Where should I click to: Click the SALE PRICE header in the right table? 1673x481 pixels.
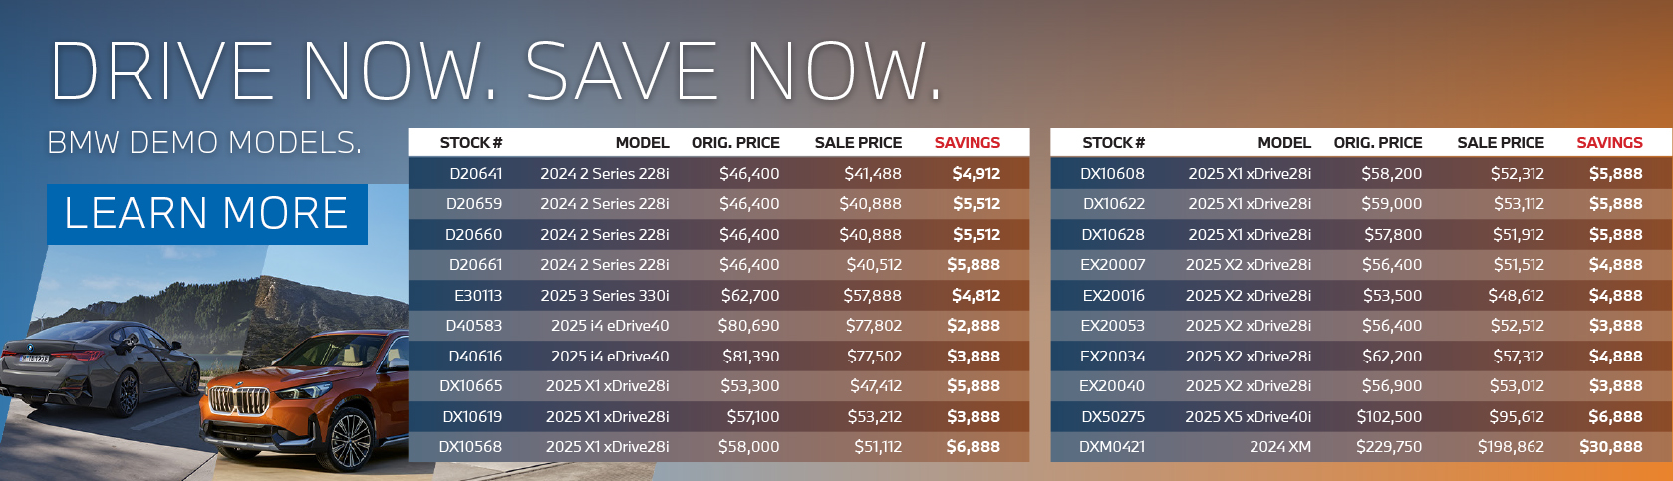point(1500,143)
